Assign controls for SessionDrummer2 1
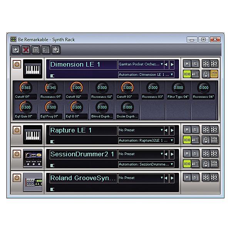 click(206, 164)
